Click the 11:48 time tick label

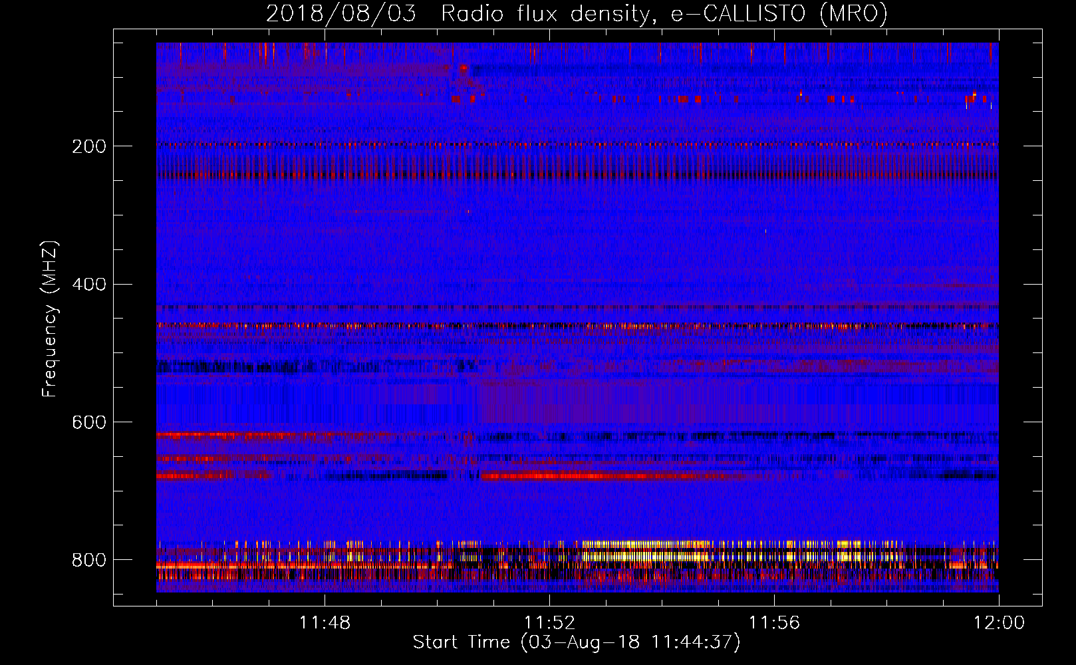pyautogui.click(x=325, y=623)
